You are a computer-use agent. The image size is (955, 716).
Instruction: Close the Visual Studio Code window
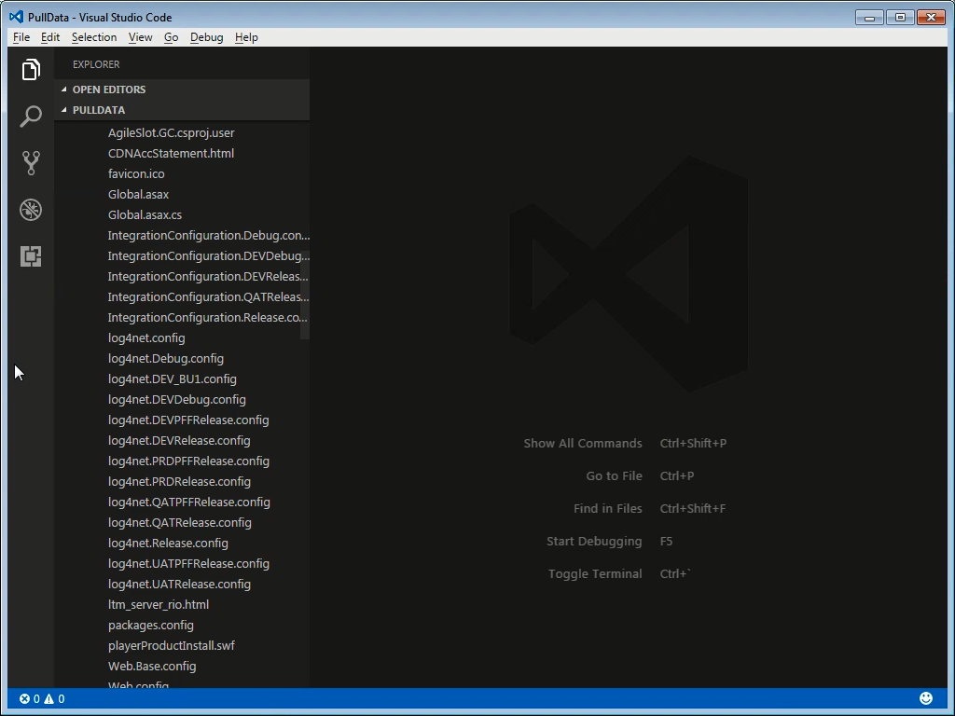[x=932, y=18]
